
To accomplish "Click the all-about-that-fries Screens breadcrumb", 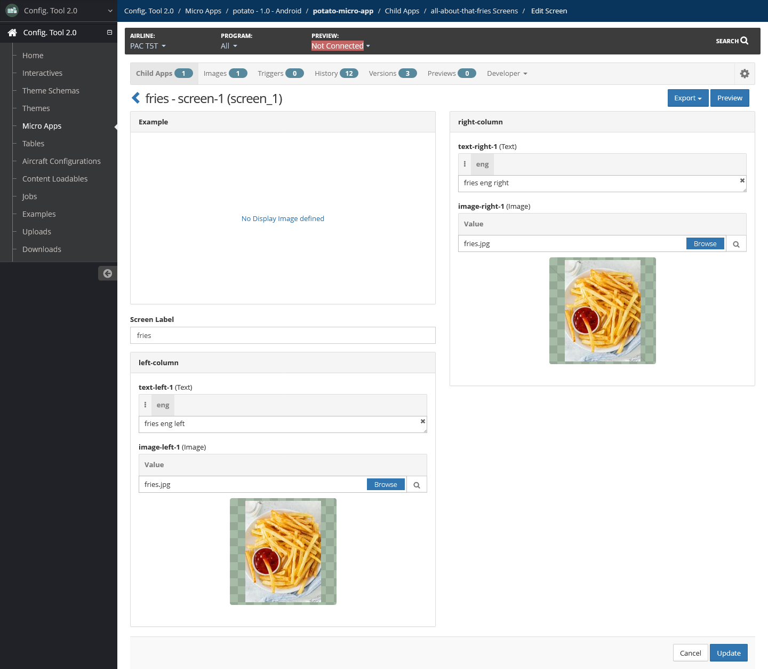I will [x=474, y=11].
